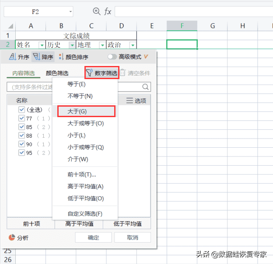Select 介于(W) menu item
The image size is (273, 264).
pos(85,159)
